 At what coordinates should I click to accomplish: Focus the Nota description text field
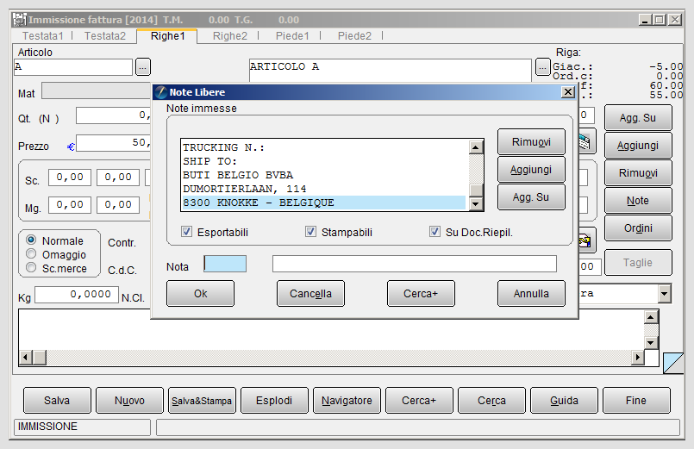[x=415, y=264]
